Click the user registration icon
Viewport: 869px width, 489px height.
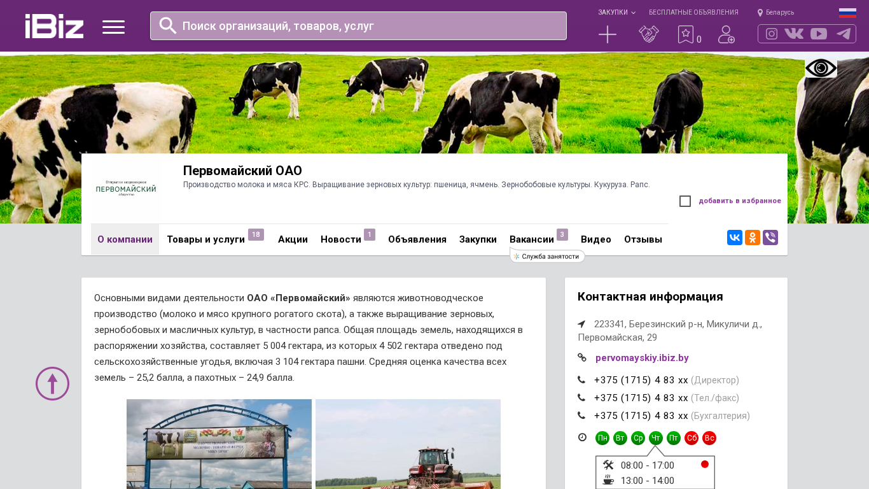(726, 34)
